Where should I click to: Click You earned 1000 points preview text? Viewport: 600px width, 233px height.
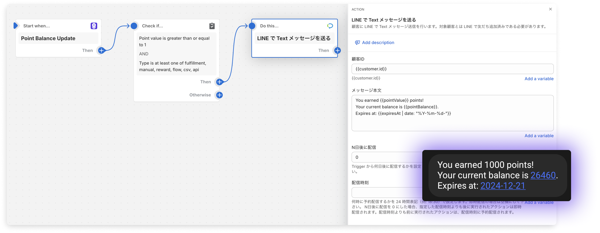(x=485, y=165)
